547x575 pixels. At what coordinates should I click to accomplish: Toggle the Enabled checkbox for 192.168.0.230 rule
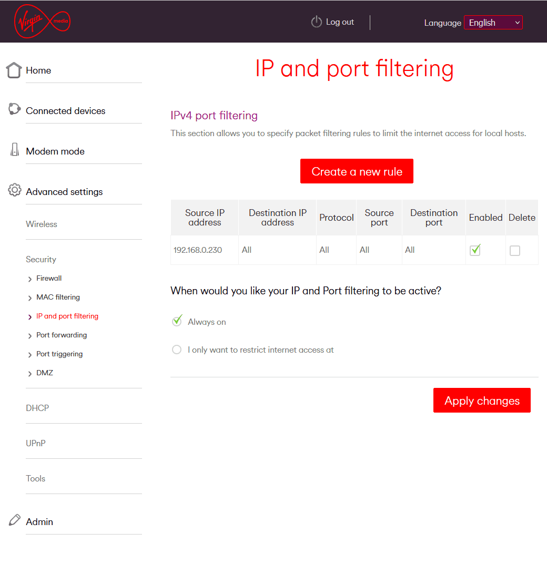tap(475, 250)
